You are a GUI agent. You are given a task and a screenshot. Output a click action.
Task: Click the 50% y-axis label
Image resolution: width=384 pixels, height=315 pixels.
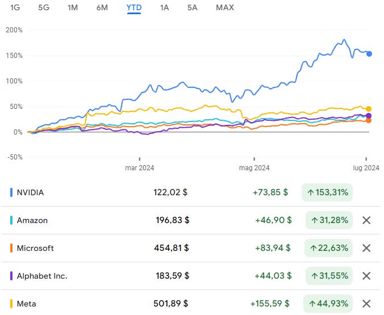(x=16, y=107)
